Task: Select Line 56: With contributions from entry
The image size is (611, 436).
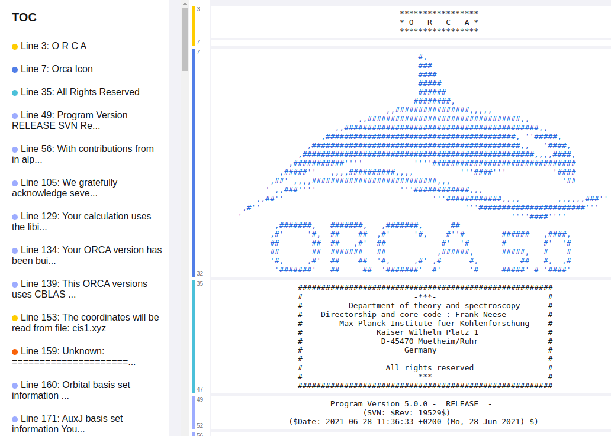Action: point(83,154)
